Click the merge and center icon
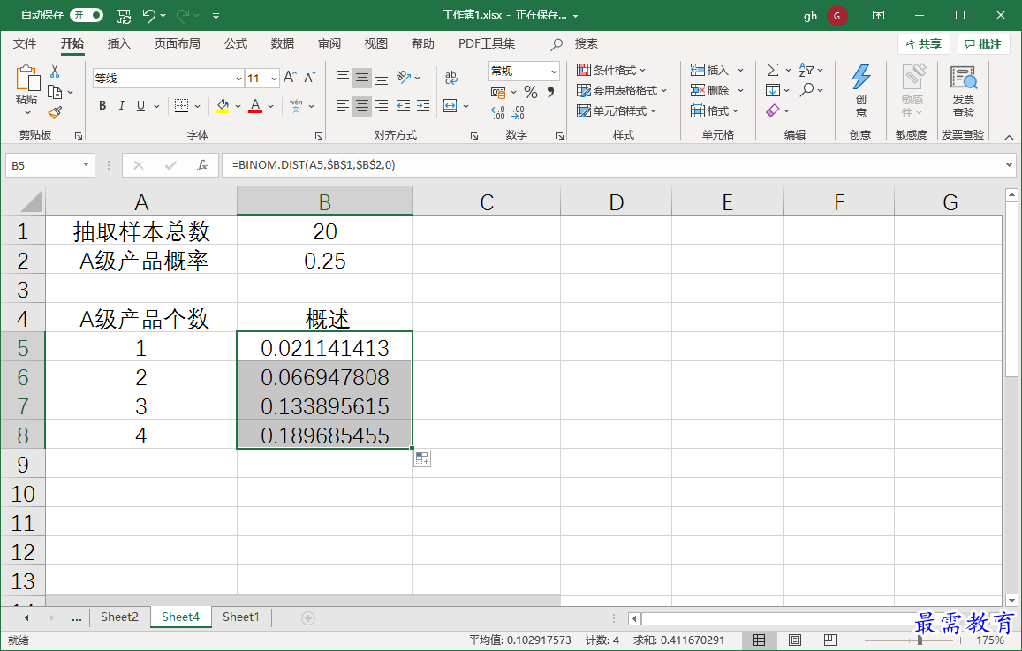Viewport: 1022px width, 651px height. pyautogui.click(x=450, y=106)
